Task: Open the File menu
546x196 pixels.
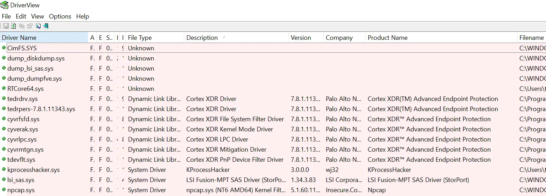Action: click(x=6, y=16)
